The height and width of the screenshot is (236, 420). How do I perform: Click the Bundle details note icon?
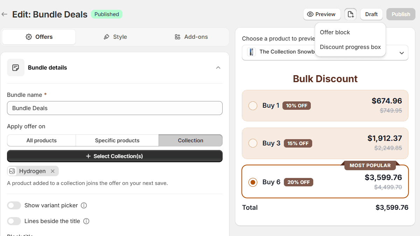coord(16,67)
